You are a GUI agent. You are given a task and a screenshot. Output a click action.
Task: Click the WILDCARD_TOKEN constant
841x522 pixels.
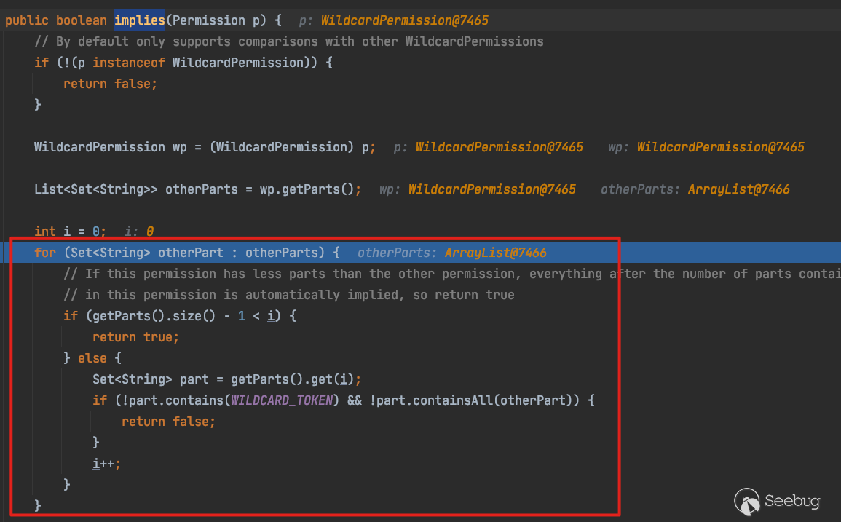point(282,400)
